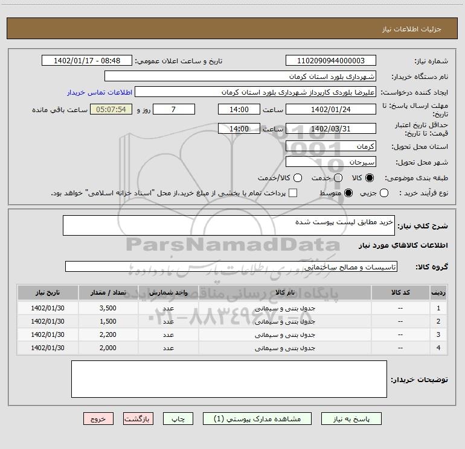Screen dimensions: 465x449
Task: Click the نام کالا column header
Action: tap(284, 293)
